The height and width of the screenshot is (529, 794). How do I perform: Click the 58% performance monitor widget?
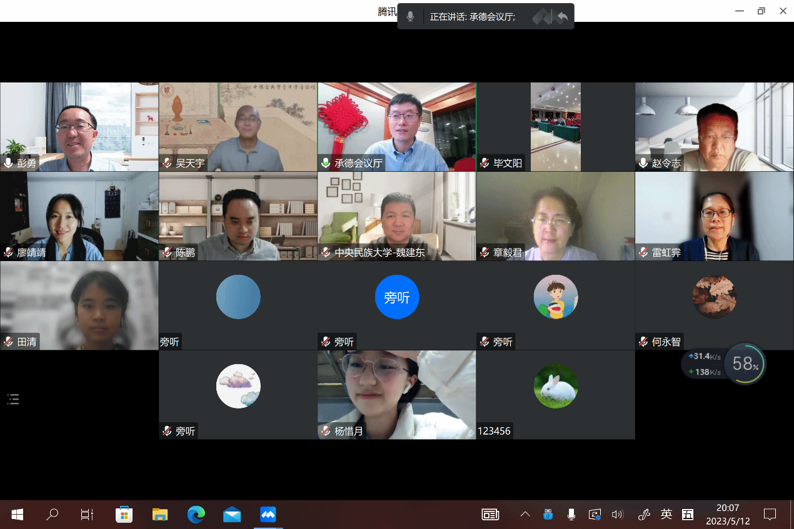tap(745, 363)
